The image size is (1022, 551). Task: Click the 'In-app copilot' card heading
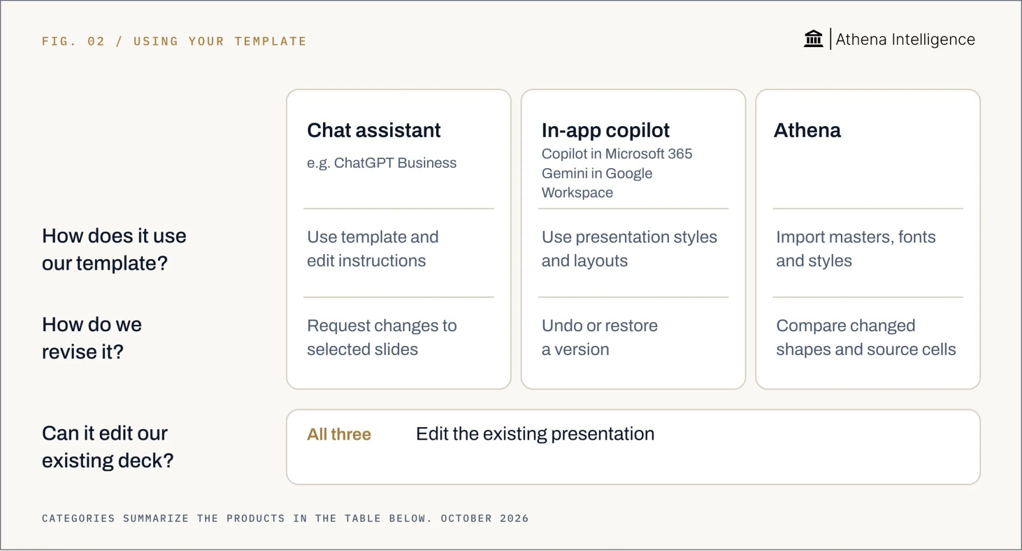pos(605,130)
